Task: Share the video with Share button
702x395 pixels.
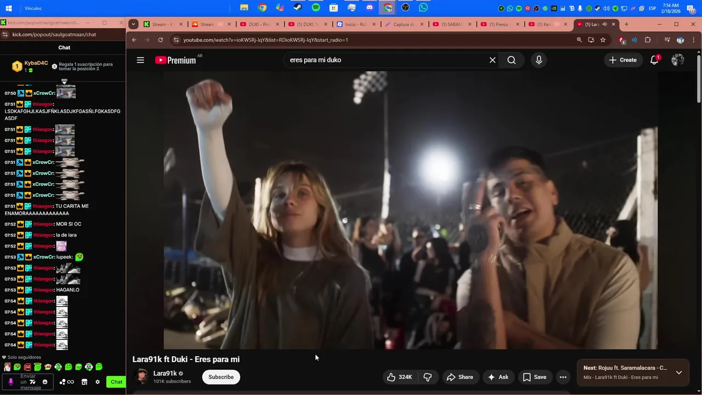Action: click(x=460, y=377)
